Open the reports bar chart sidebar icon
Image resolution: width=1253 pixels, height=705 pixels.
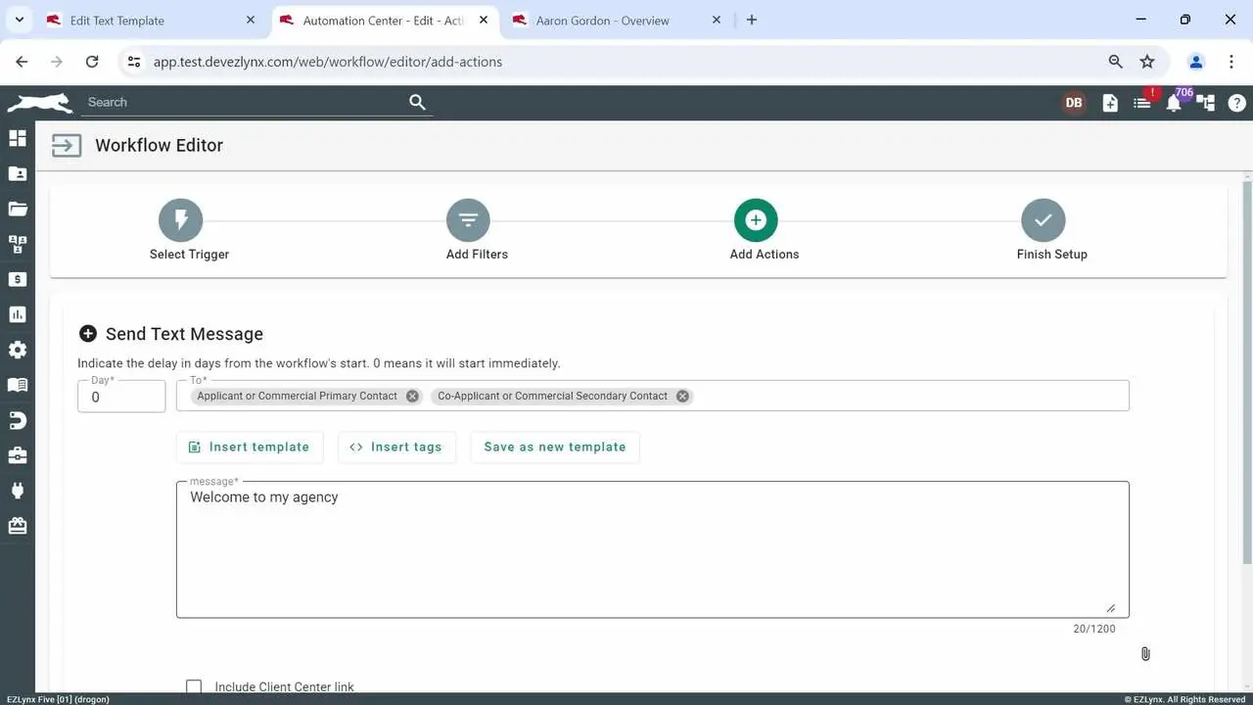tap(18, 314)
